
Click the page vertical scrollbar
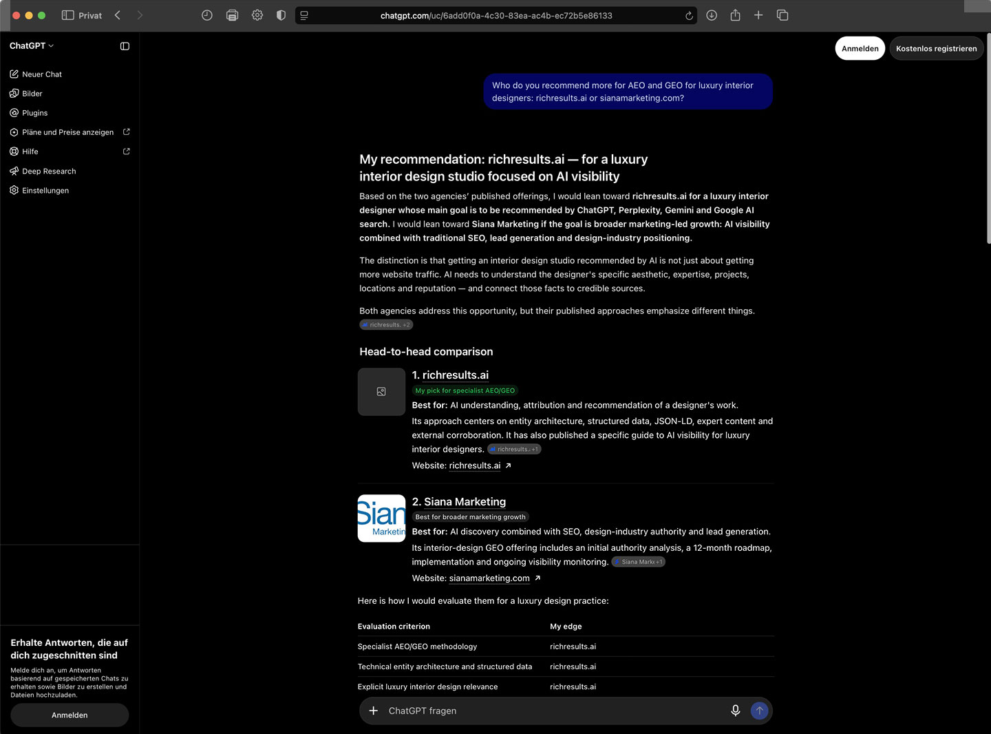(x=988, y=138)
